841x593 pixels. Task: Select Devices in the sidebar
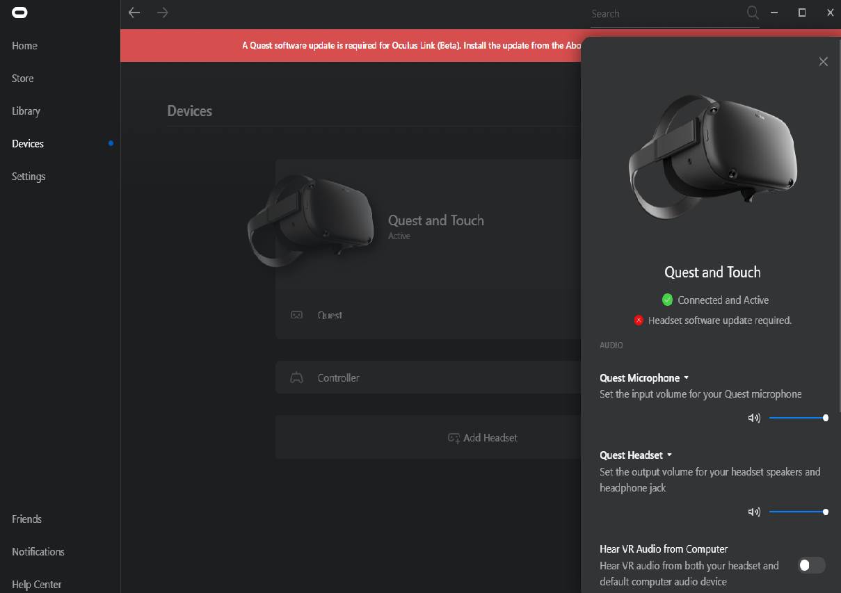[28, 144]
